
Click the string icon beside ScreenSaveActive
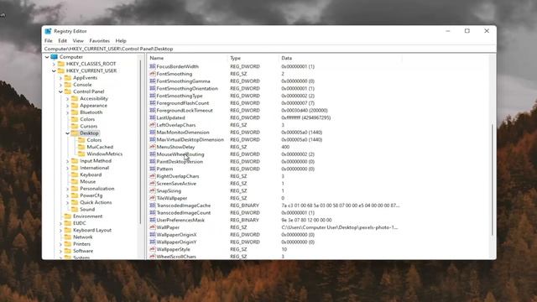(153, 184)
